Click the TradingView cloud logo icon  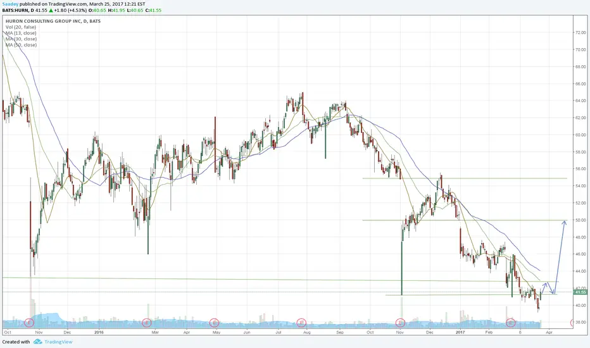[x=37, y=342]
